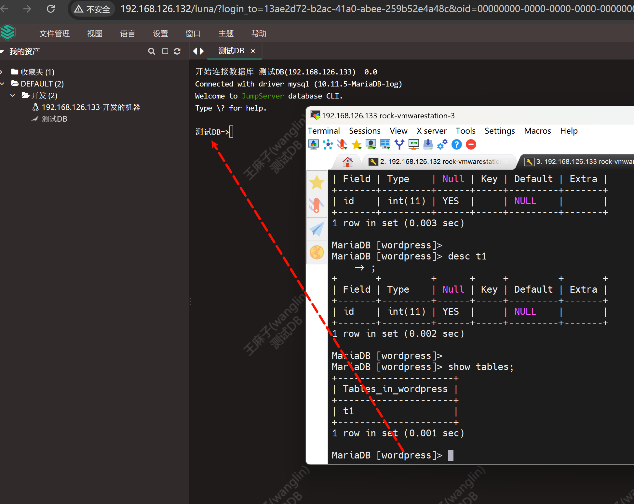The width and height of the screenshot is (634, 504).
Task: Click the blue question mark Help icon
Action: (456, 144)
